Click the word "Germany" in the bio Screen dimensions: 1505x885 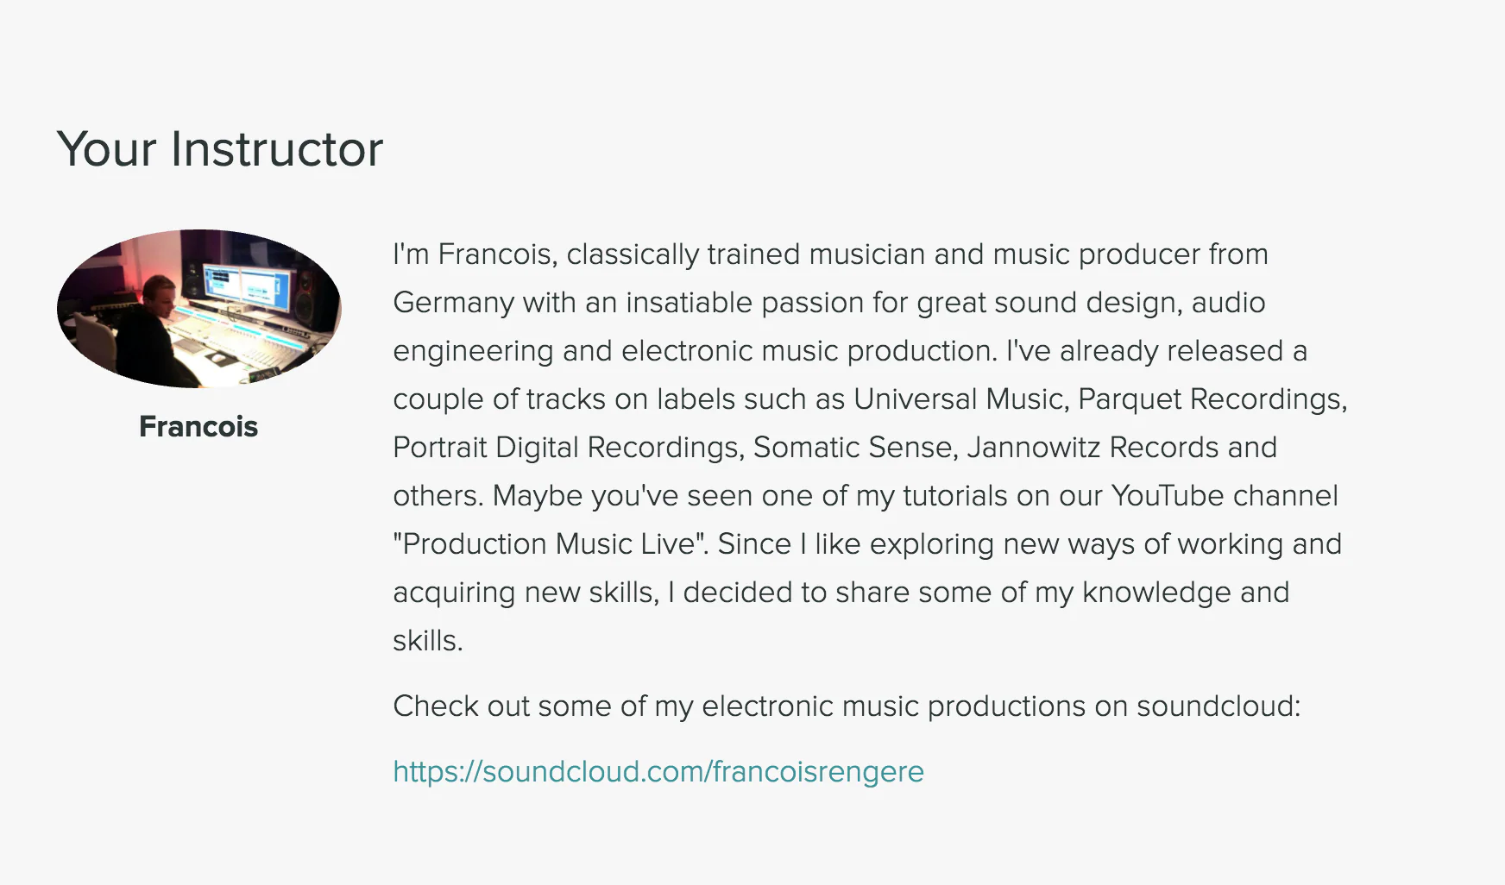coord(453,303)
